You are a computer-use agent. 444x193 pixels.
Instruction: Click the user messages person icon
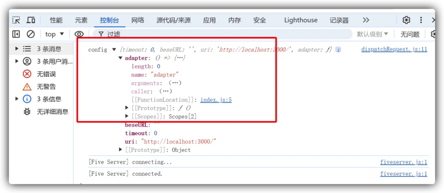[27, 62]
